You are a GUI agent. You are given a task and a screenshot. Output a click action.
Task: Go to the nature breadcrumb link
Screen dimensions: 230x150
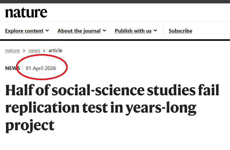[x=12, y=50]
